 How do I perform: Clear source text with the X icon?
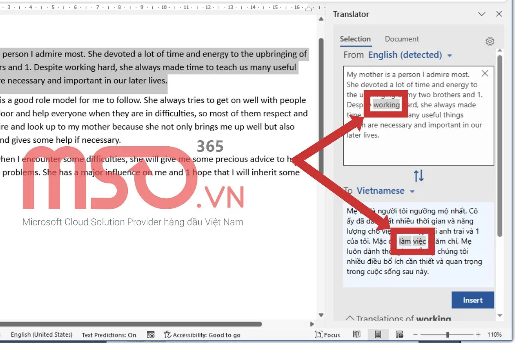tap(485, 74)
